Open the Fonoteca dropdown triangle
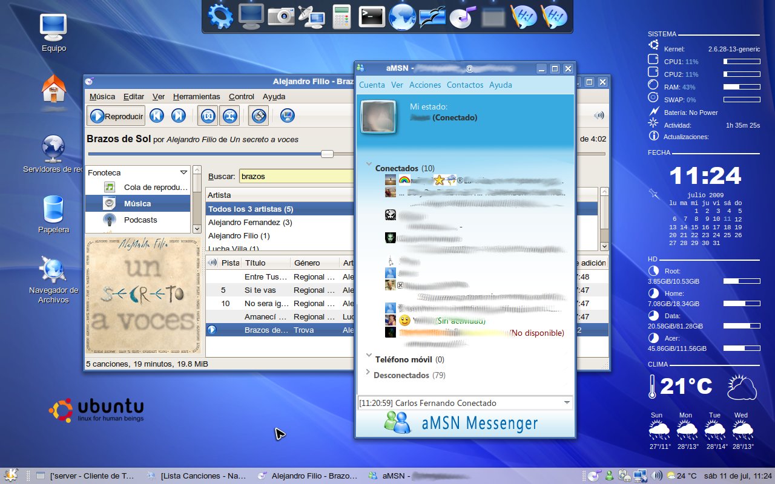The height and width of the screenshot is (484, 775). click(x=184, y=172)
